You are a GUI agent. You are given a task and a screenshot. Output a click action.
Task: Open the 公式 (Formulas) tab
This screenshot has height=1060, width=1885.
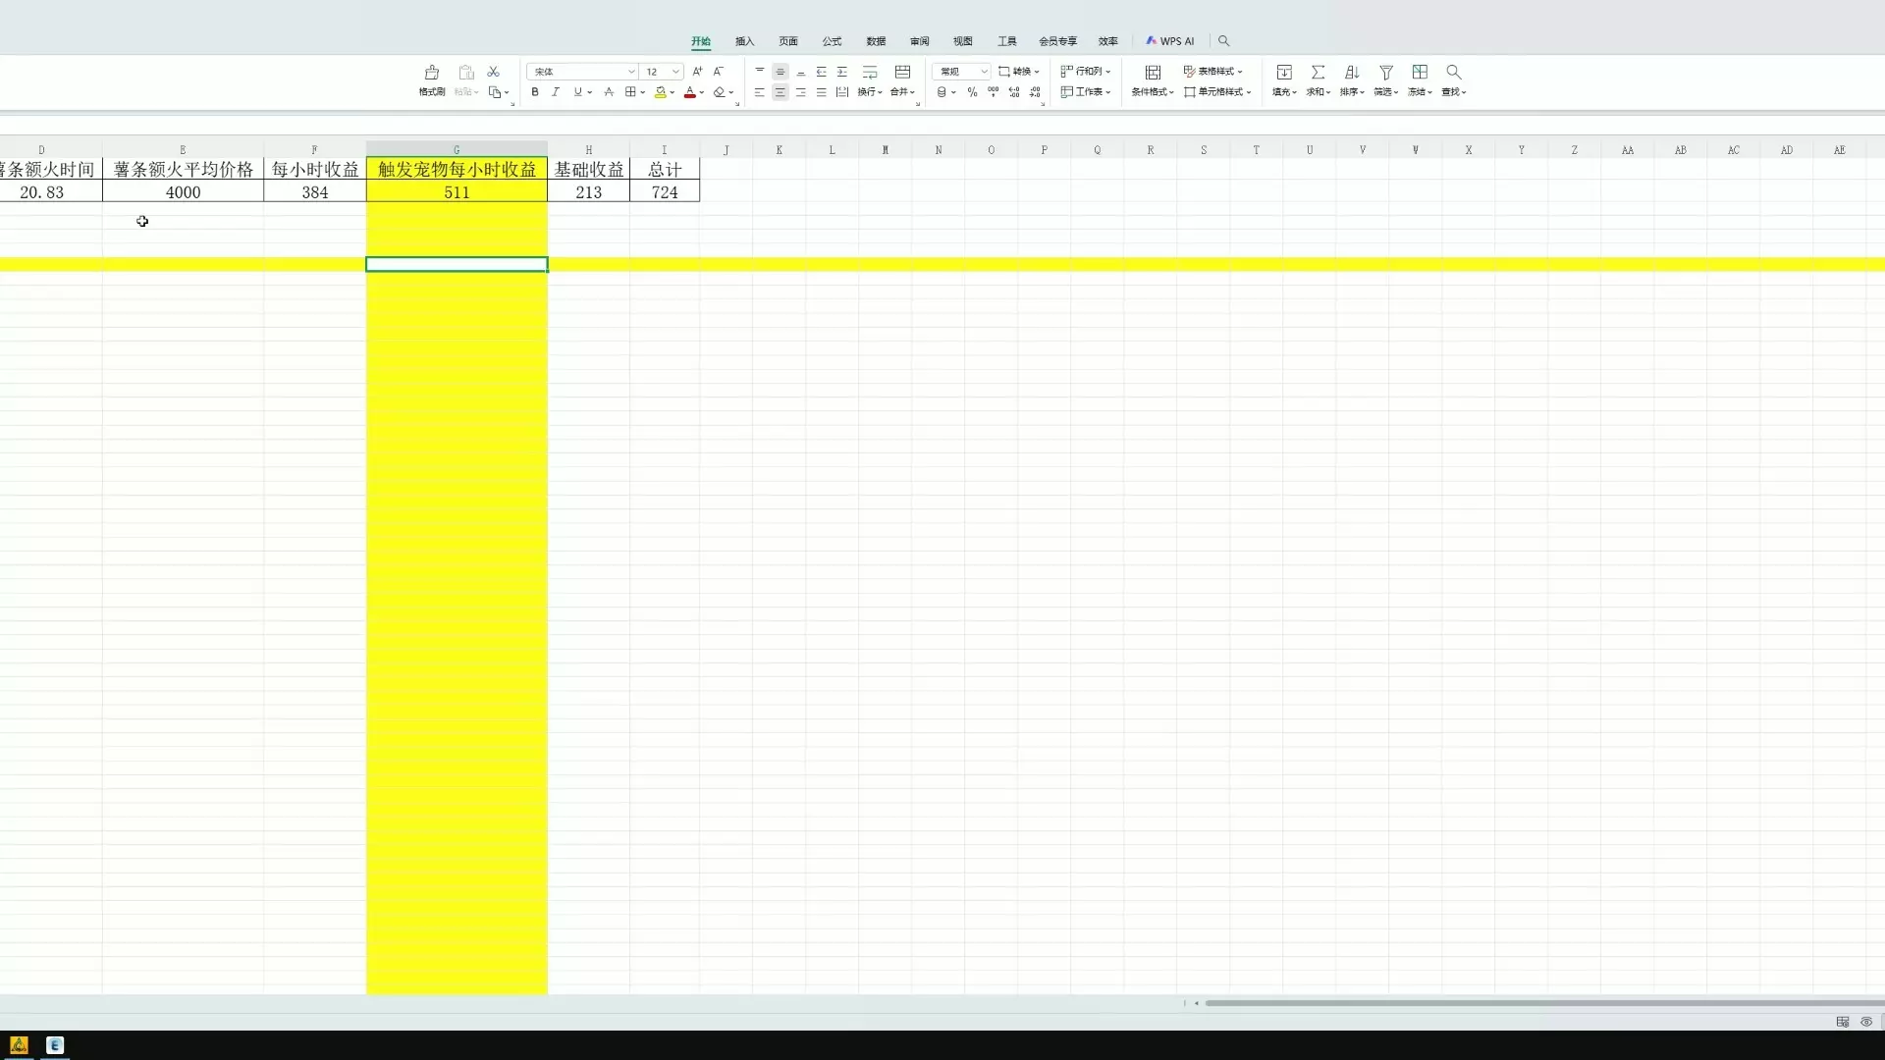click(x=832, y=41)
